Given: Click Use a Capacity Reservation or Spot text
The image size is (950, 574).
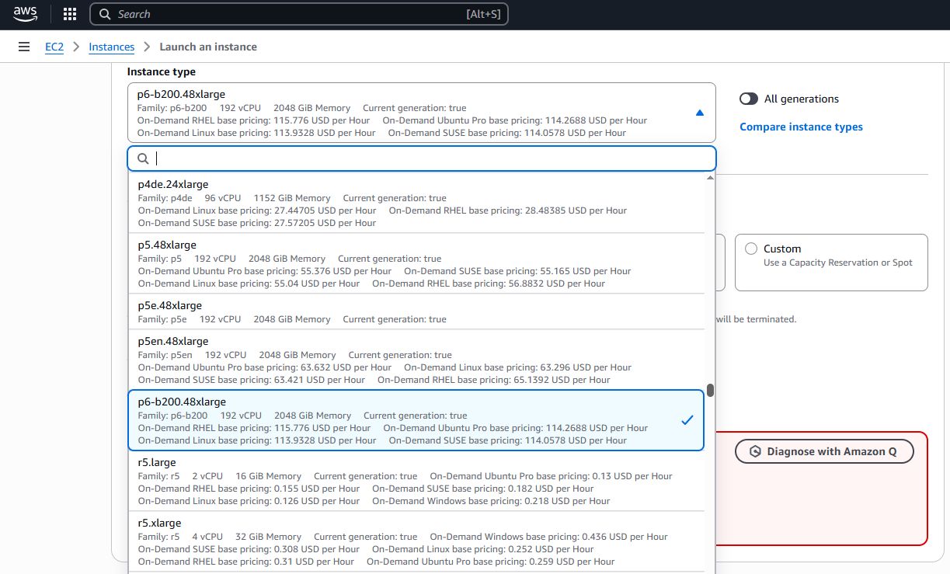Looking at the screenshot, I should tap(838, 263).
